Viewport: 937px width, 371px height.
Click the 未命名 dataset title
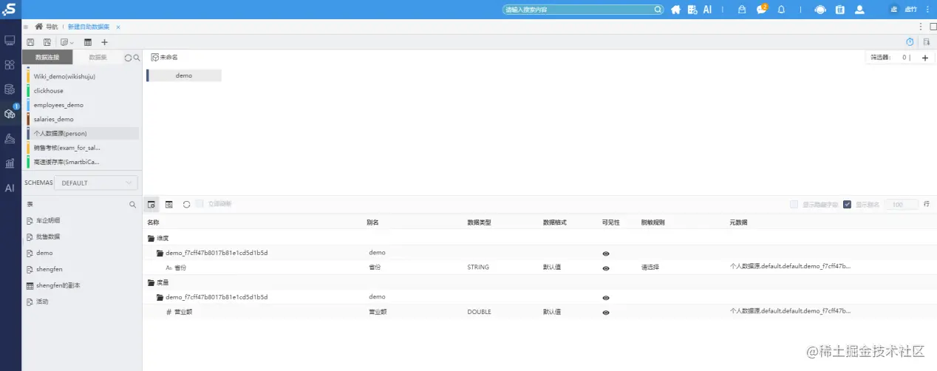tap(168, 57)
